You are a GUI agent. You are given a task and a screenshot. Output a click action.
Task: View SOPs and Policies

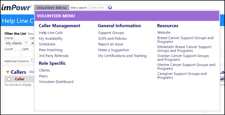(112, 39)
